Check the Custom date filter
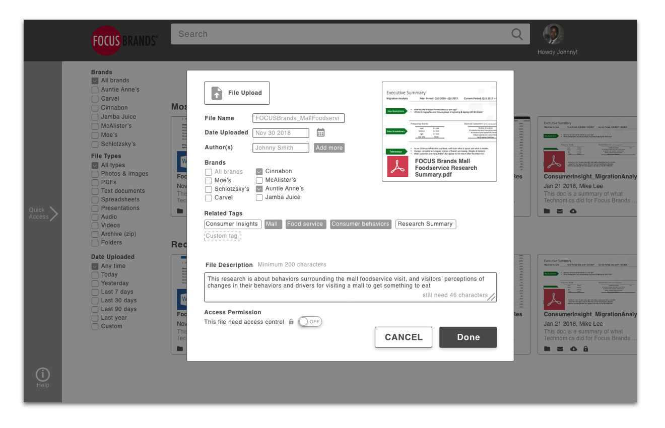The image size is (665, 428). pos(95,326)
